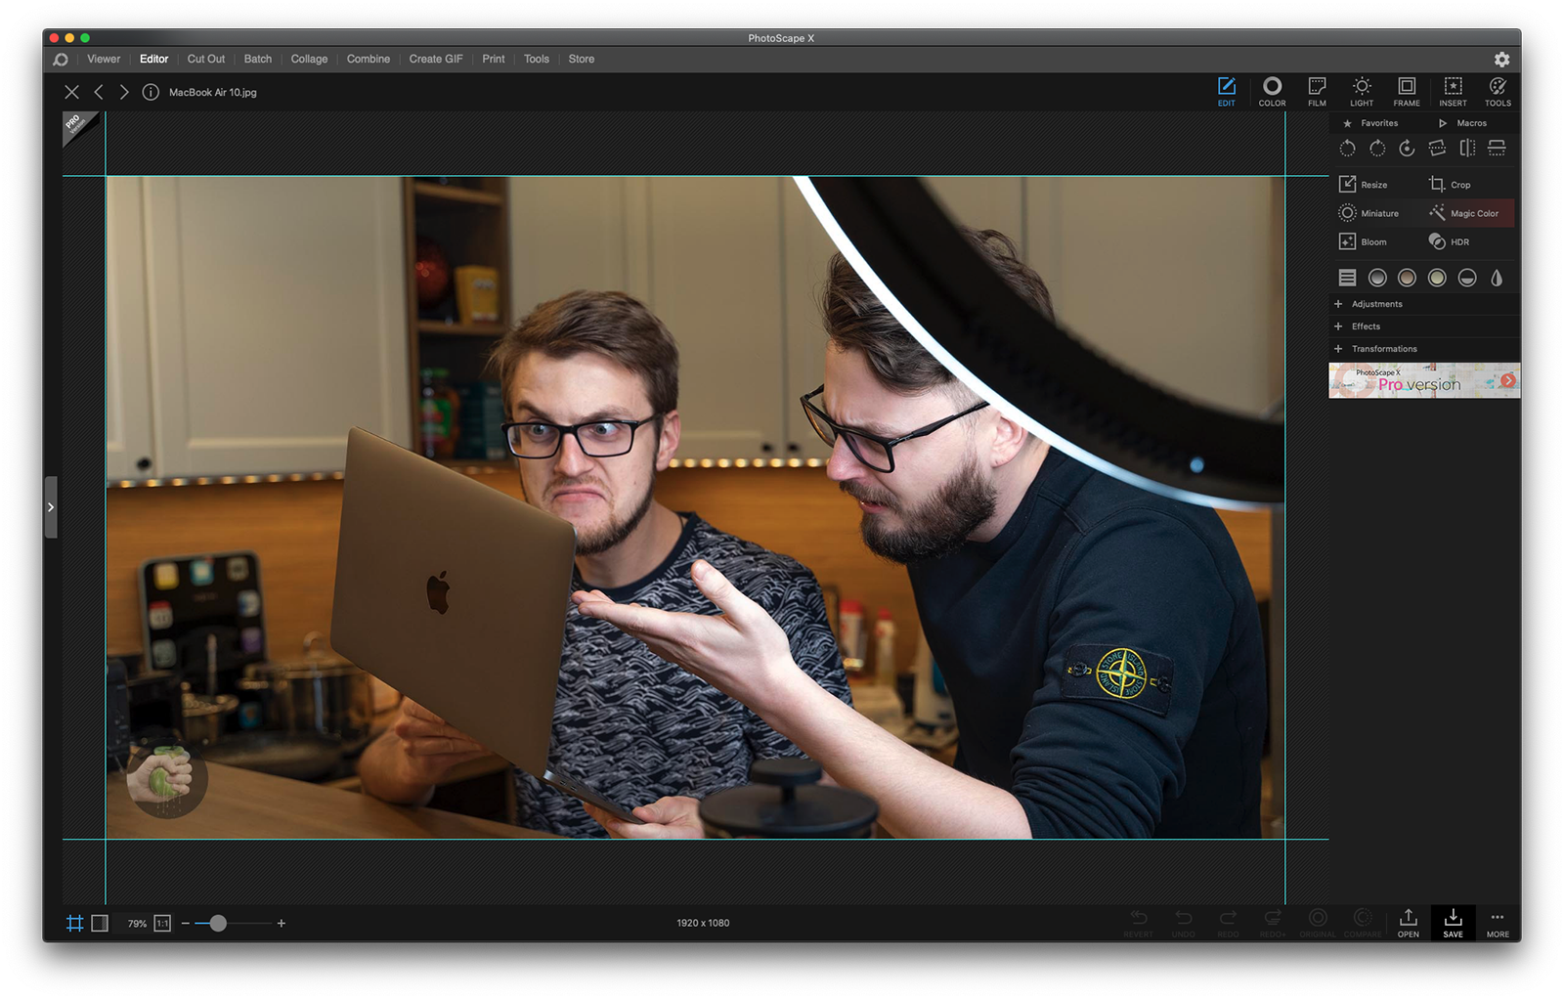Open the Resize tool
1564x999 pixels.
(x=1364, y=185)
